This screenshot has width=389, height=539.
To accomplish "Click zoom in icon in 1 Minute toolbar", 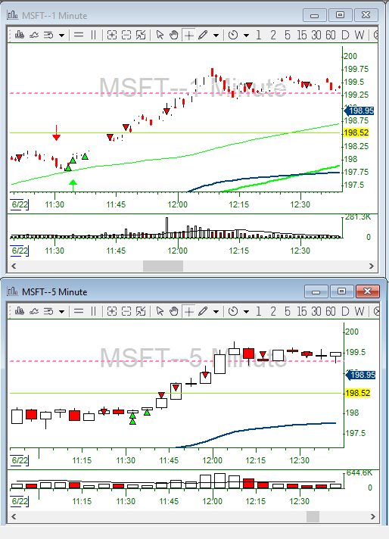I will (x=112, y=35).
